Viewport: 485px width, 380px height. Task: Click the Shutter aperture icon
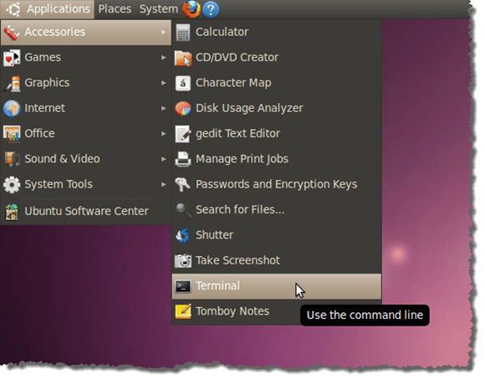click(x=183, y=235)
